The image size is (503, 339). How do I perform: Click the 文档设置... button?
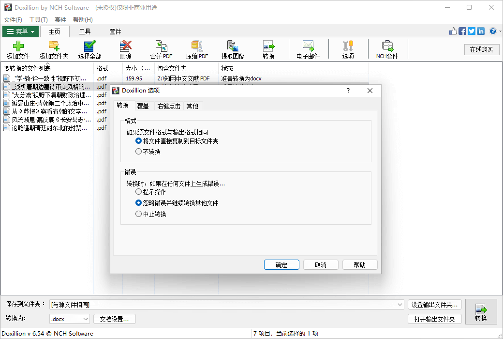[114, 319]
